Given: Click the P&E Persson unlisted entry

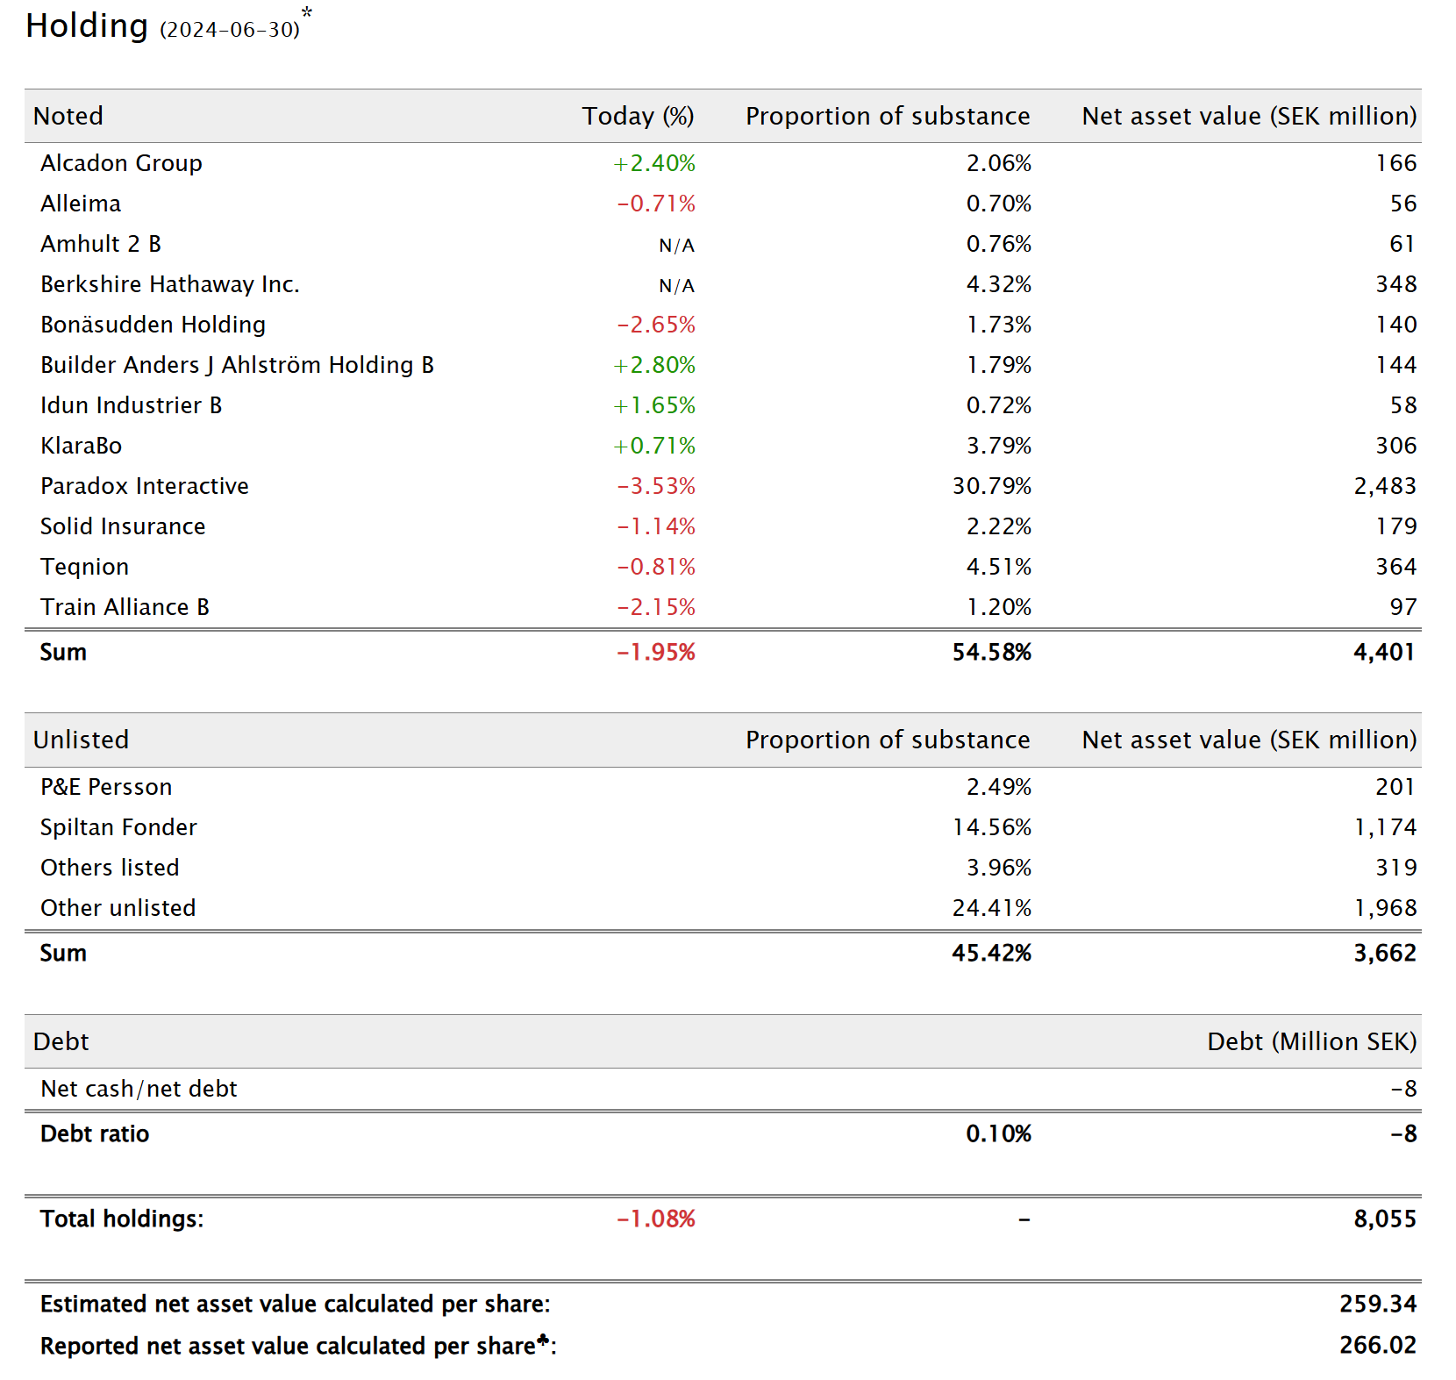Looking at the screenshot, I should tap(106, 787).
